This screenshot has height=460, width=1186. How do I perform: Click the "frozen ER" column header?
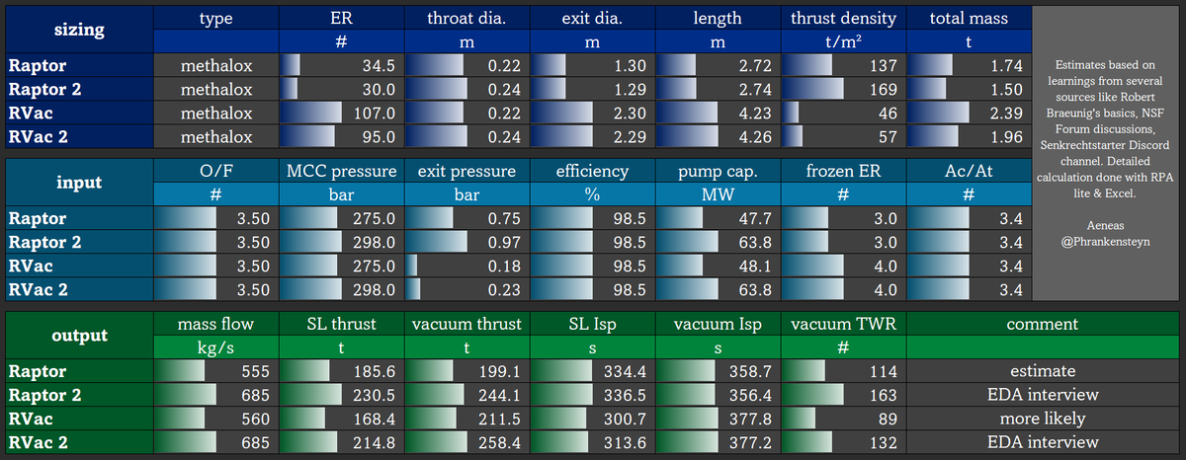[x=842, y=171]
